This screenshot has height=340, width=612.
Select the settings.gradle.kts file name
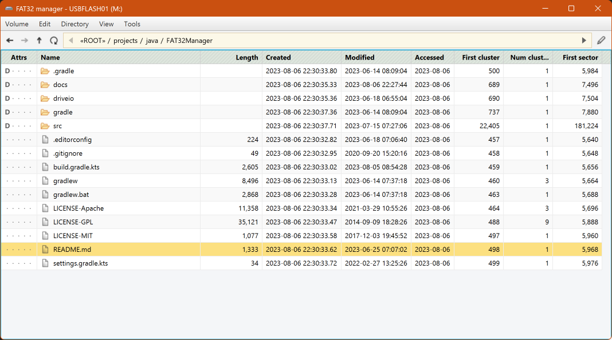click(x=80, y=263)
